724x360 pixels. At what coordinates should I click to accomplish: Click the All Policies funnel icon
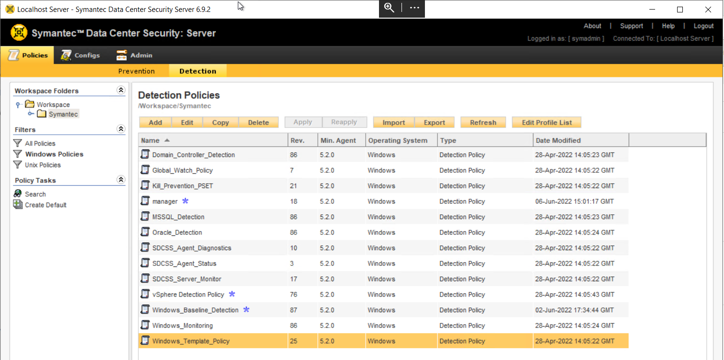(18, 143)
